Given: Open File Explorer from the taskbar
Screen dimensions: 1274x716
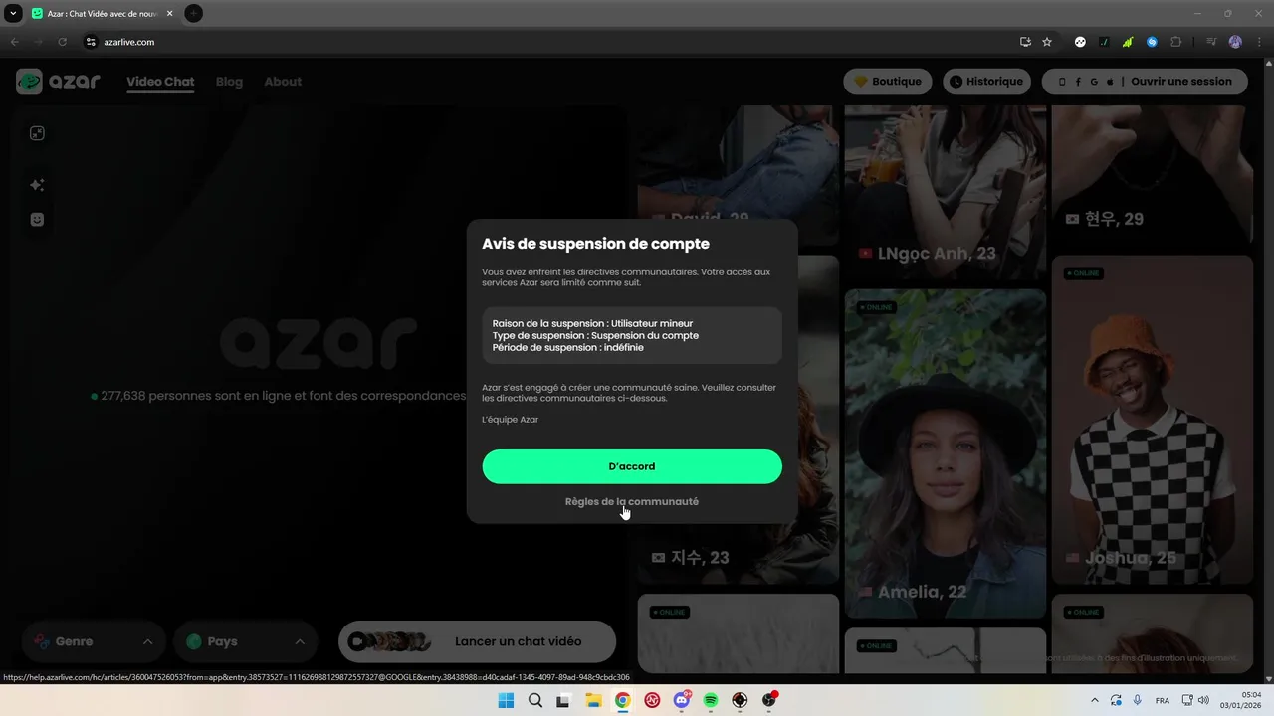Looking at the screenshot, I should 593,700.
